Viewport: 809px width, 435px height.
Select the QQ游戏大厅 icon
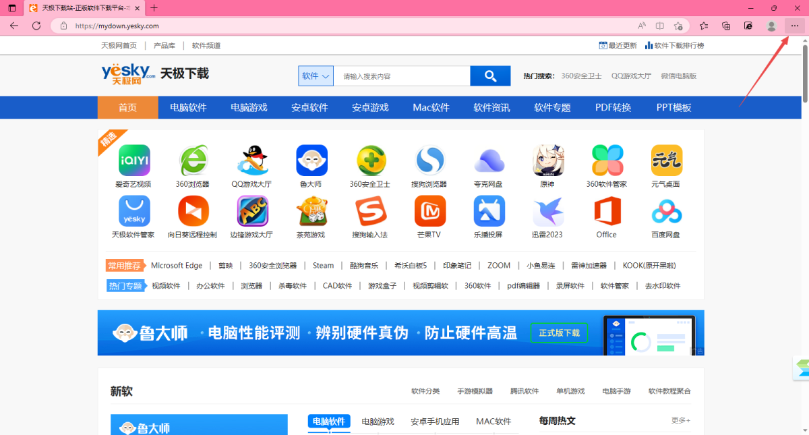pyautogui.click(x=252, y=160)
